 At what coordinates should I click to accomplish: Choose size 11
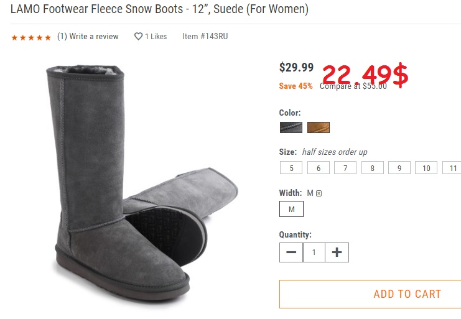click(x=452, y=168)
